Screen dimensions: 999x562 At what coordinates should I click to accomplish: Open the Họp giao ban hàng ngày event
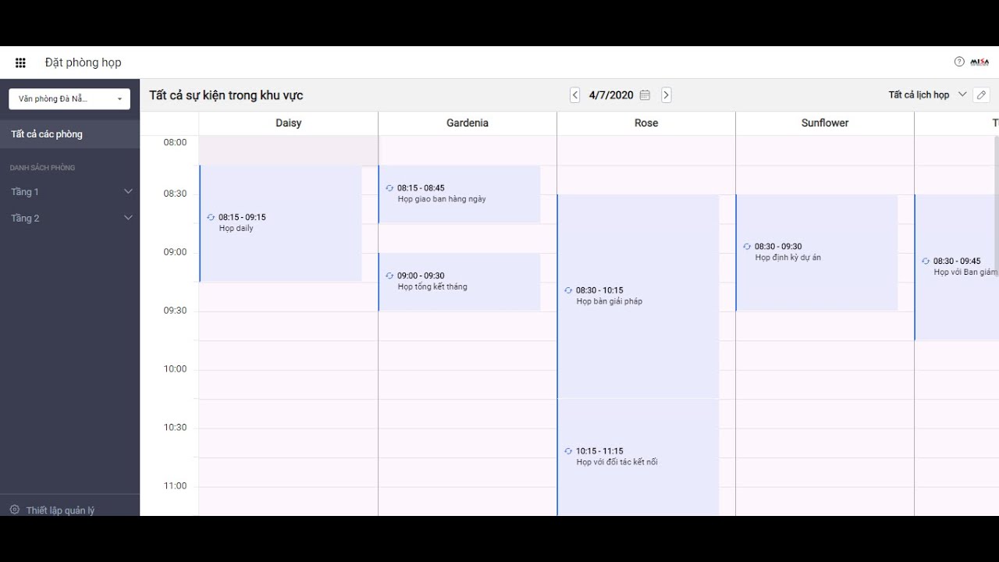[x=460, y=194]
